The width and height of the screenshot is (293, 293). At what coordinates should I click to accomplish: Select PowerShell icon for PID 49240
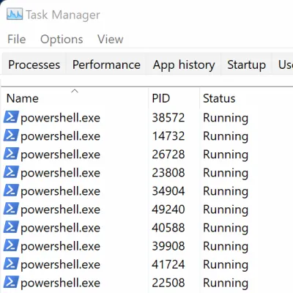11,209
